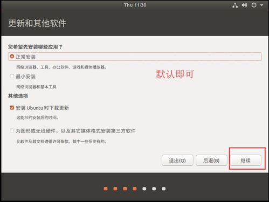Screen dimensions: 269x202
Task: Click the 您希望先安装哪些应用 heading
Action: pos(35,47)
